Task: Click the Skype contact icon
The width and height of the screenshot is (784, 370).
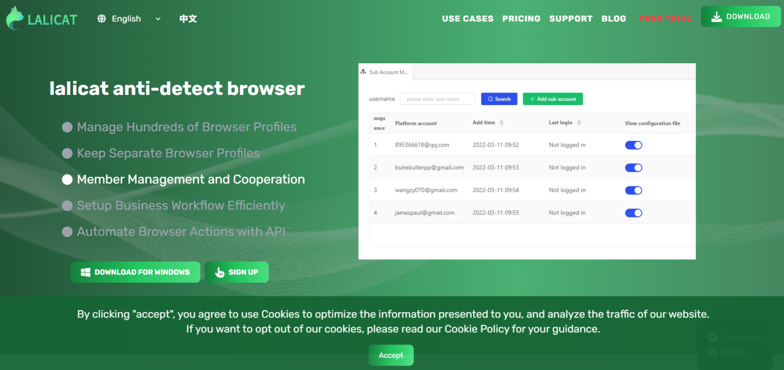Action: [713, 352]
